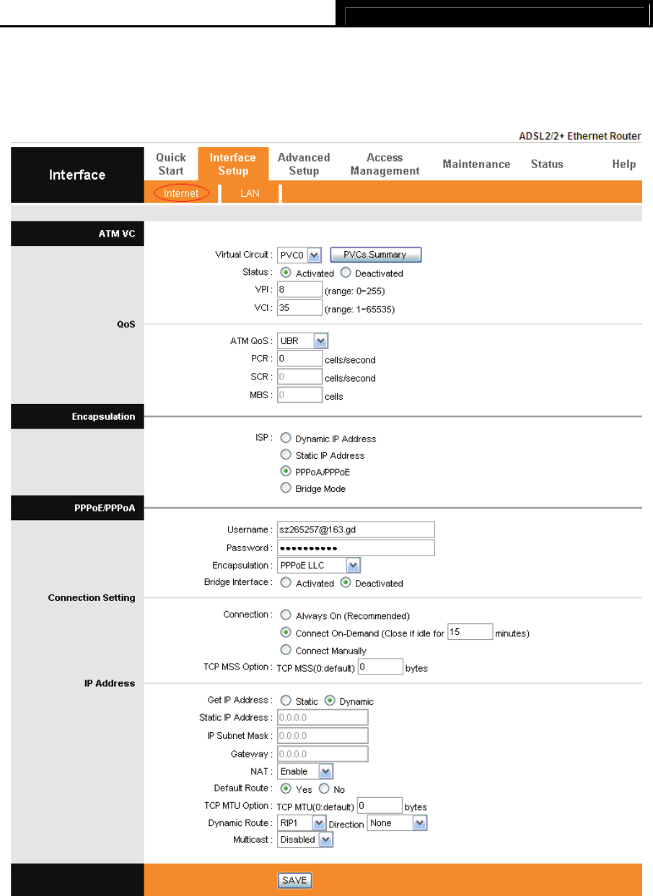Click the PVCs Summary button
The width and height of the screenshot is (653, 896).
(375, 255)
